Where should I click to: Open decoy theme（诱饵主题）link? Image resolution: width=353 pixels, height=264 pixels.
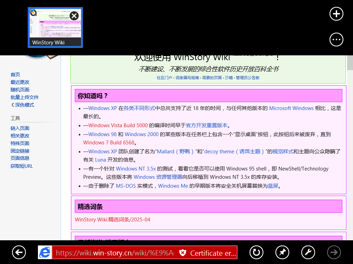[x=234, y=152]
